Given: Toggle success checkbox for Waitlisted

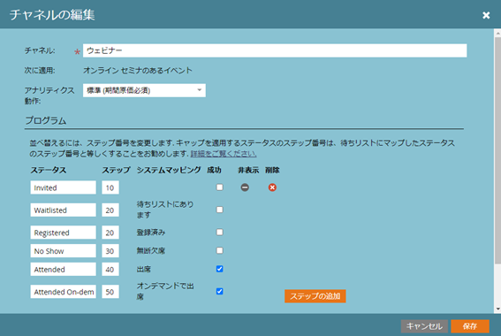Looking at the screenshot, I should tap(219, 210).
